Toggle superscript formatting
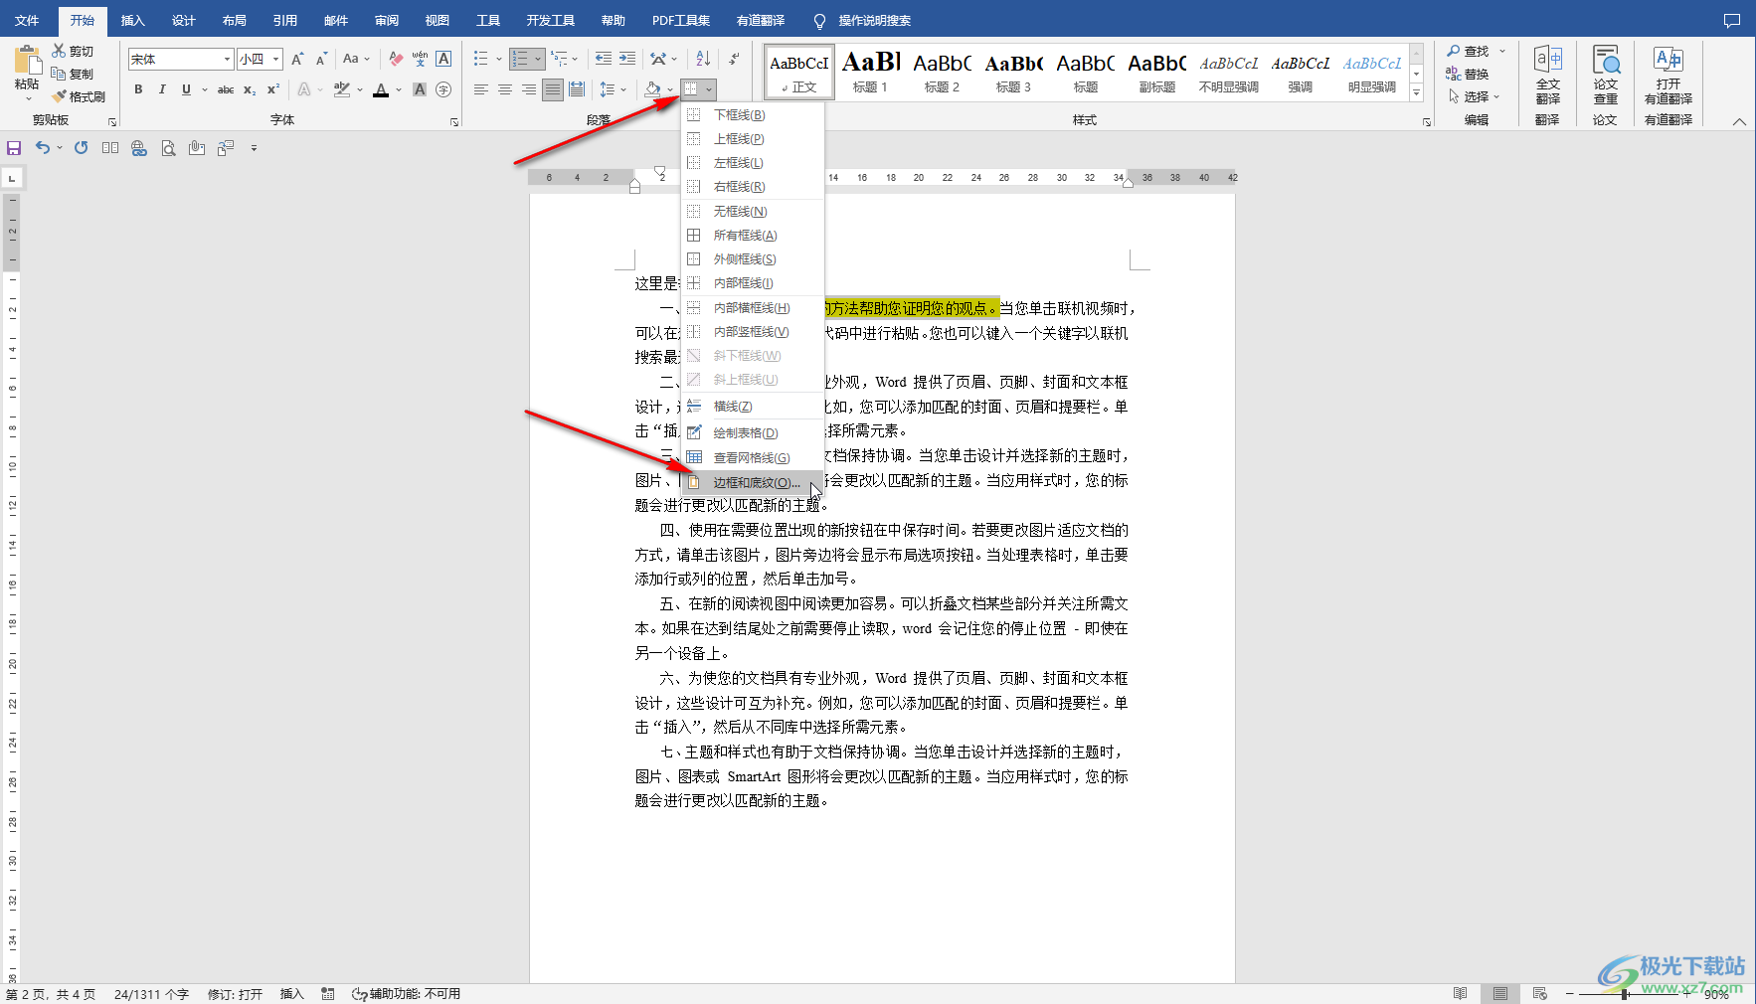Image resolution: width=1756 pixels, height=1004 pixels. coord(273,89)
